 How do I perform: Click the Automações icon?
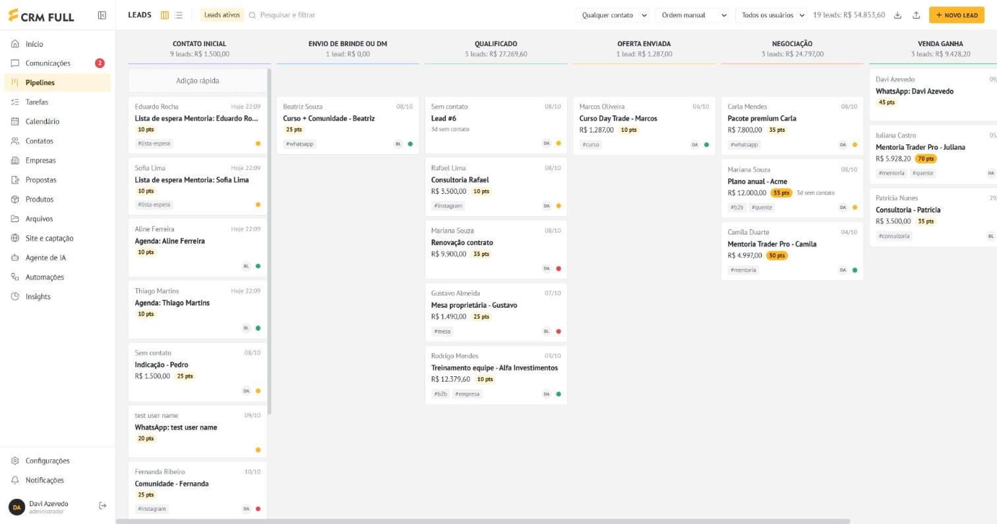[x=15, y=277]
